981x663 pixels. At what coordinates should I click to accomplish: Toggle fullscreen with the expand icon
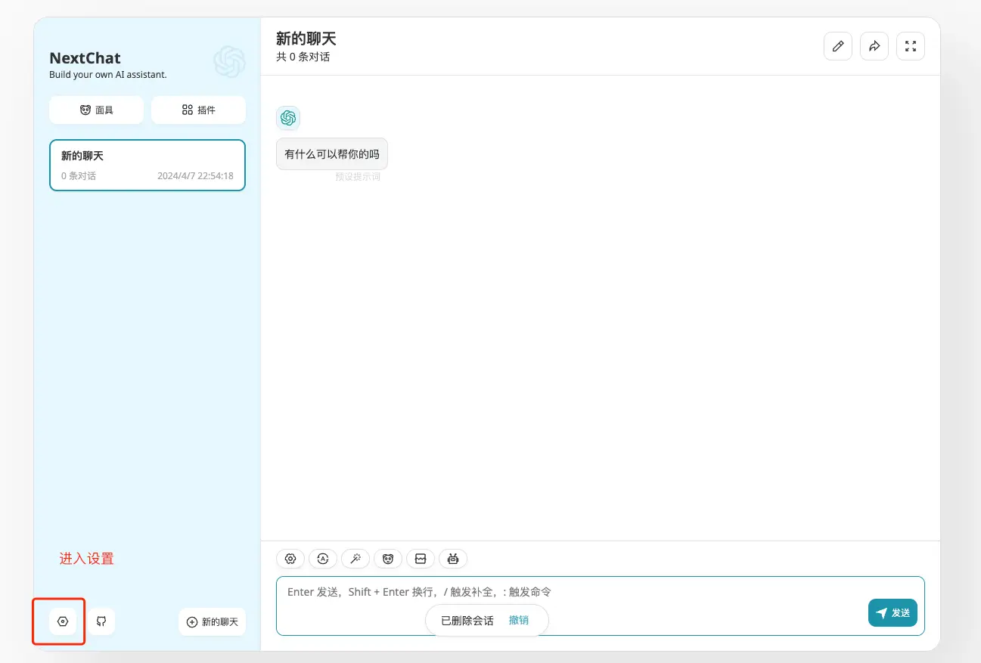click(910, 45)
